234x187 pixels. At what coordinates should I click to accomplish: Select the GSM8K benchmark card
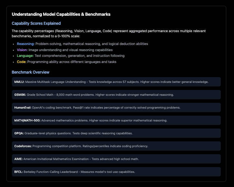tap(116, 94)
